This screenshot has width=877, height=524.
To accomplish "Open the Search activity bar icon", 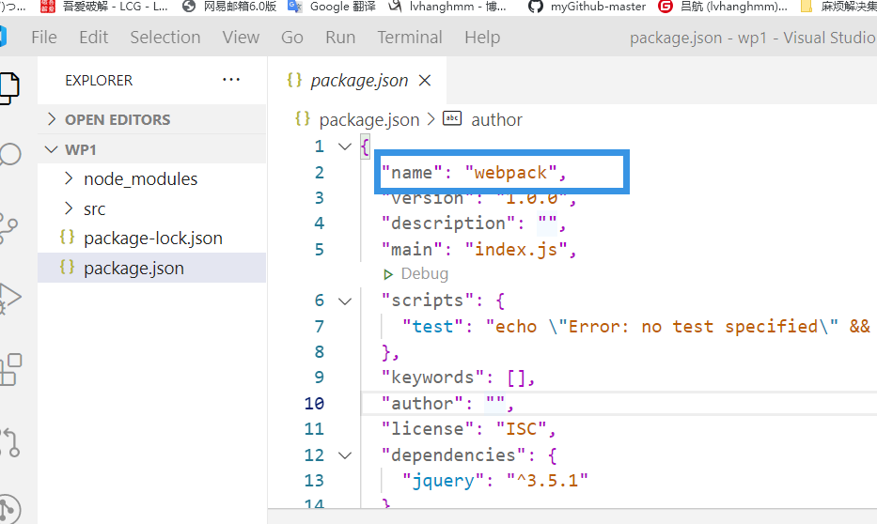I will click(x=9, y=154).
